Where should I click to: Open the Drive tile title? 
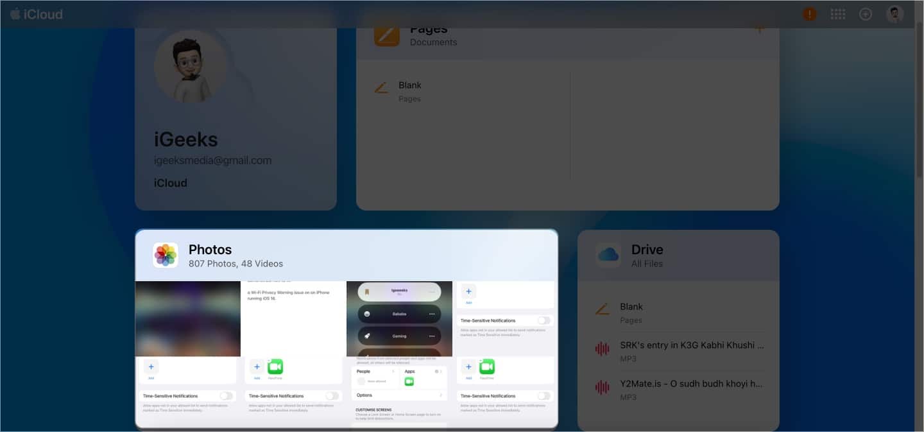[647, 250]
